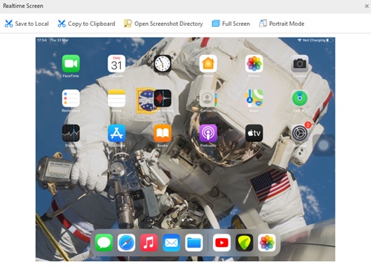Open the Books app icon
The image size is (371, 267).
tap(162, 133)
